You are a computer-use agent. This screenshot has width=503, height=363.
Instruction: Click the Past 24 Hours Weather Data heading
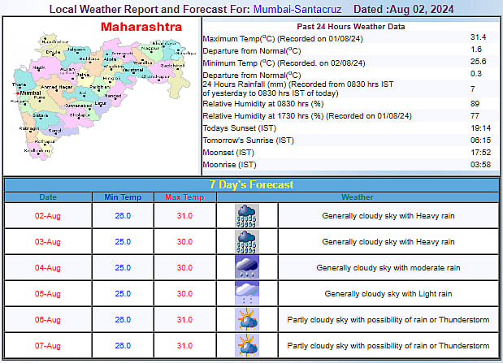(x=350, y=27)
